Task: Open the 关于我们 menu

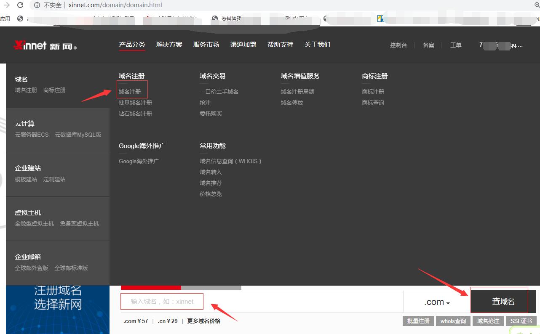Action: coord(317,44)
